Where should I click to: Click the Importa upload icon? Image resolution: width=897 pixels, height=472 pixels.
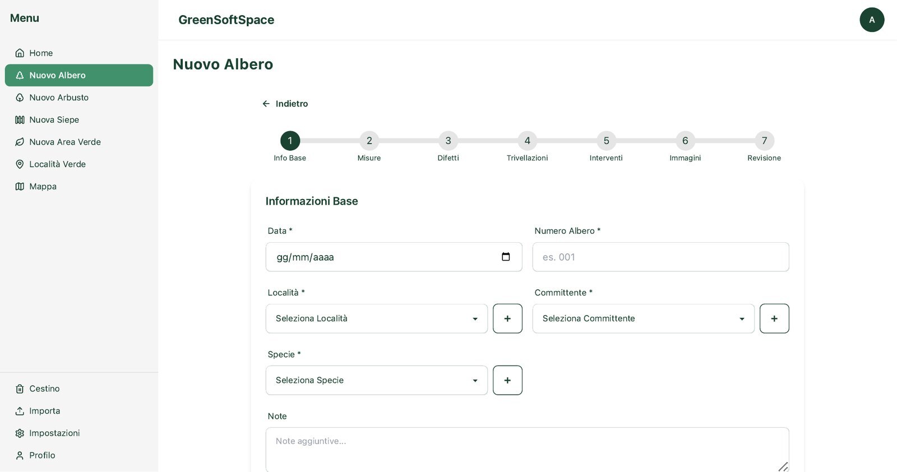tap(20, 411)
